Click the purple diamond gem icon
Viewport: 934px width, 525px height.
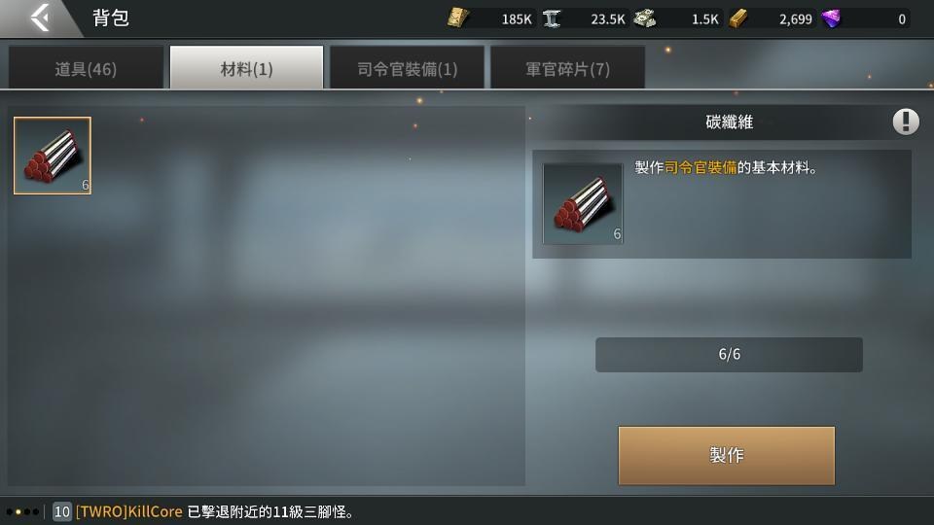(x=831, y=18)
